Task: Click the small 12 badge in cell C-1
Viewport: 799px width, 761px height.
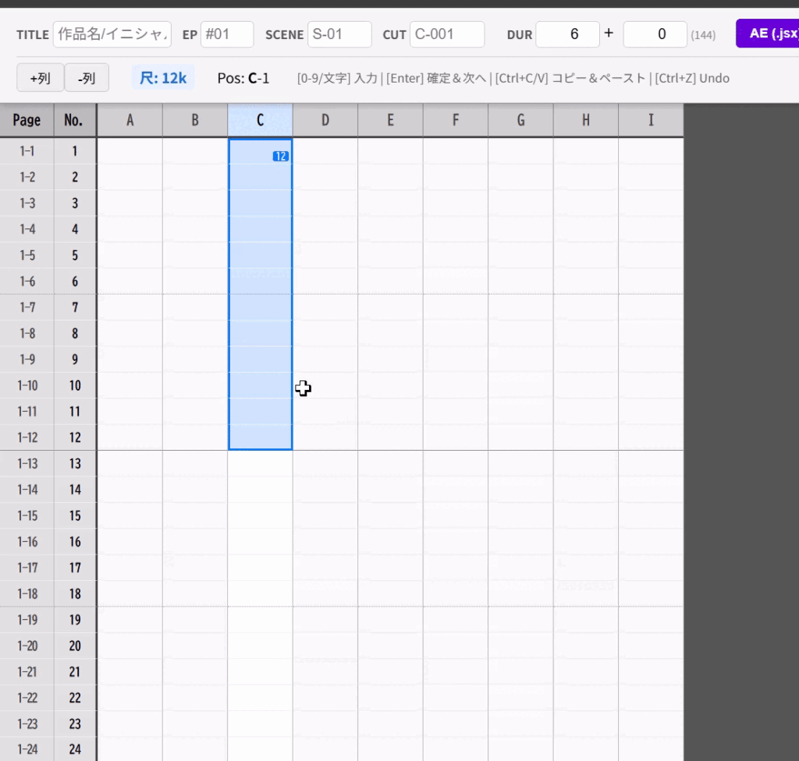Action: pyautogui.click(x=281, y=156)
